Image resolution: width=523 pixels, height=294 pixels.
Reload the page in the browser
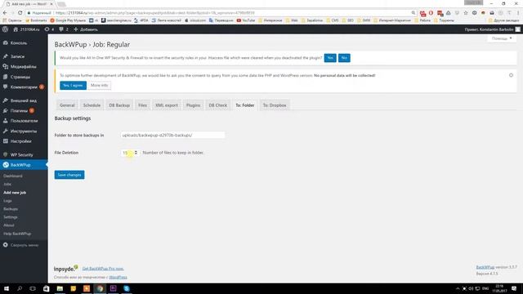(x=20, y=13)
